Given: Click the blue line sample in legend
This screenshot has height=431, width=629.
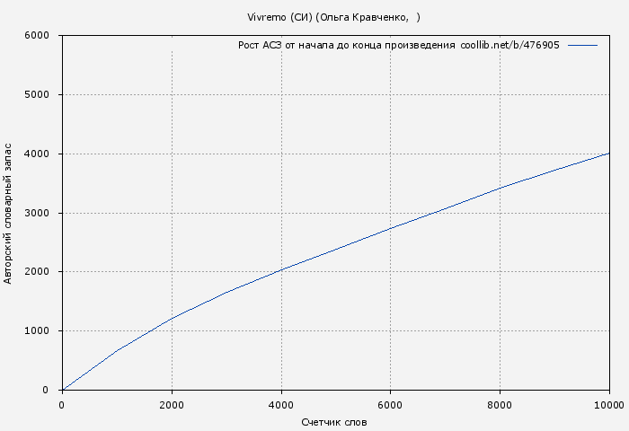Looking at the screenshot, I should [x=582, y=45].
